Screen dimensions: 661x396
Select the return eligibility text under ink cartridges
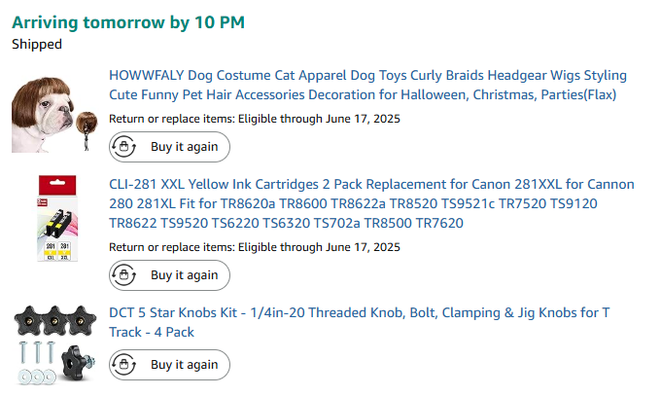click(x=255, y=247)
